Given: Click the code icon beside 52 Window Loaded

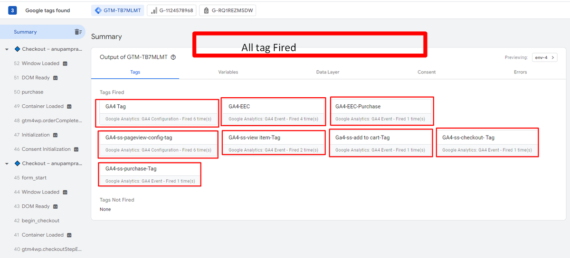Looking at the screenshot, I should (x=65, y=64).
